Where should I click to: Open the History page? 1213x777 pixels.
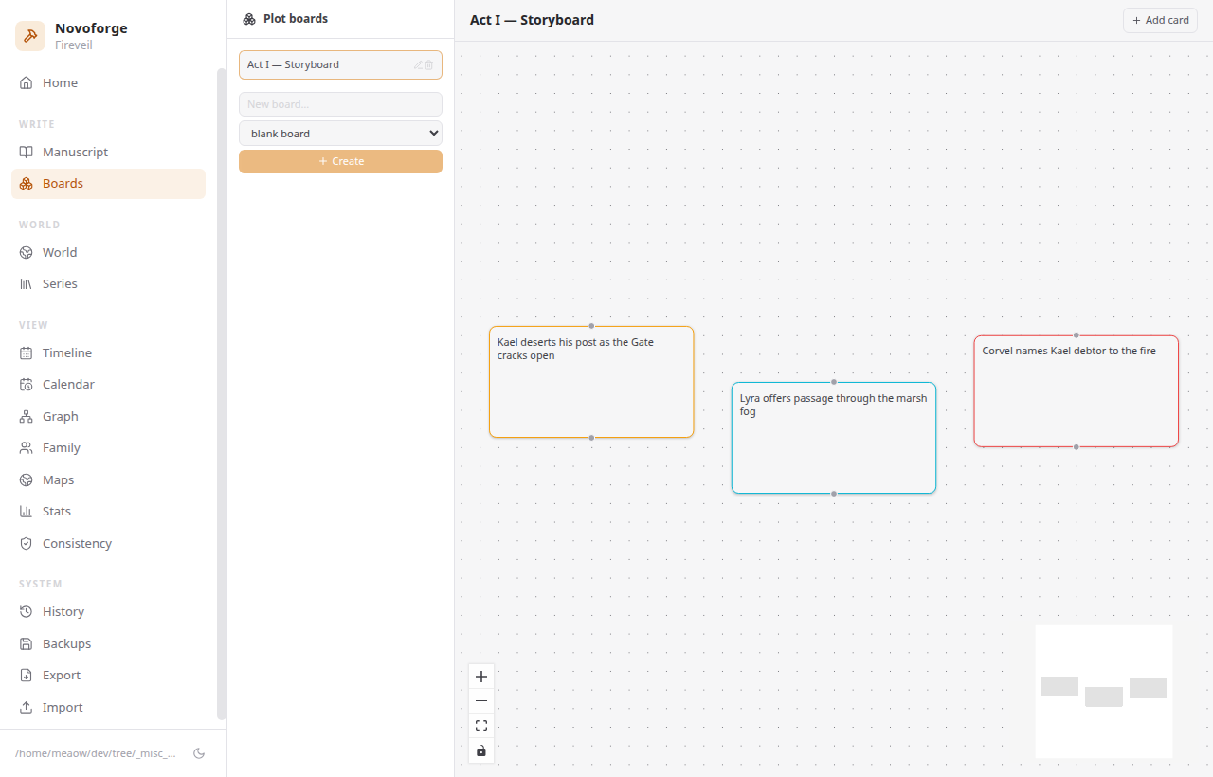[x=108, y=612]
